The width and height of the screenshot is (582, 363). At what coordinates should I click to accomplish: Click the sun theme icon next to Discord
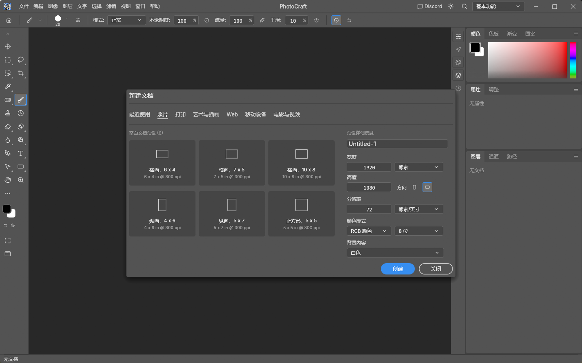(450, 6)
